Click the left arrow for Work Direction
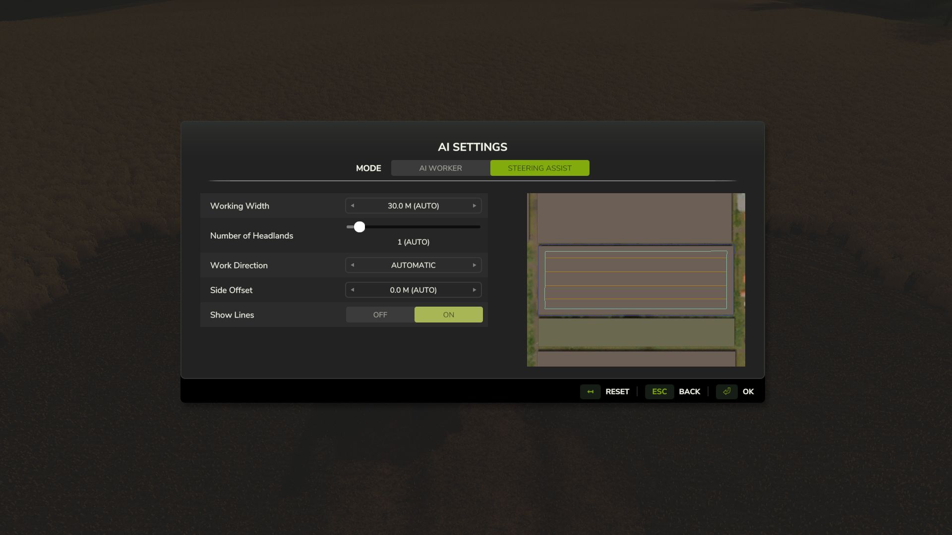This screenshot has height=535, width=952. (353, 265)
